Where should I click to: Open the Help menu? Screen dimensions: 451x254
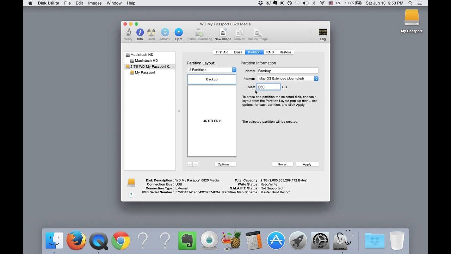click(x=131, y=3)
